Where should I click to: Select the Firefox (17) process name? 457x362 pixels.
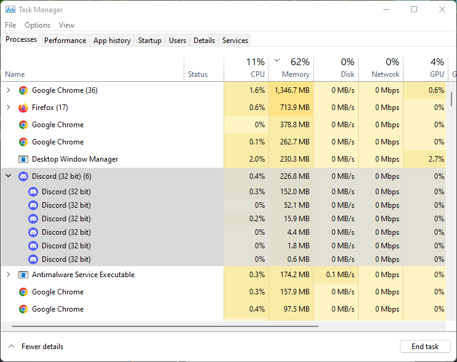click(50, 108)
